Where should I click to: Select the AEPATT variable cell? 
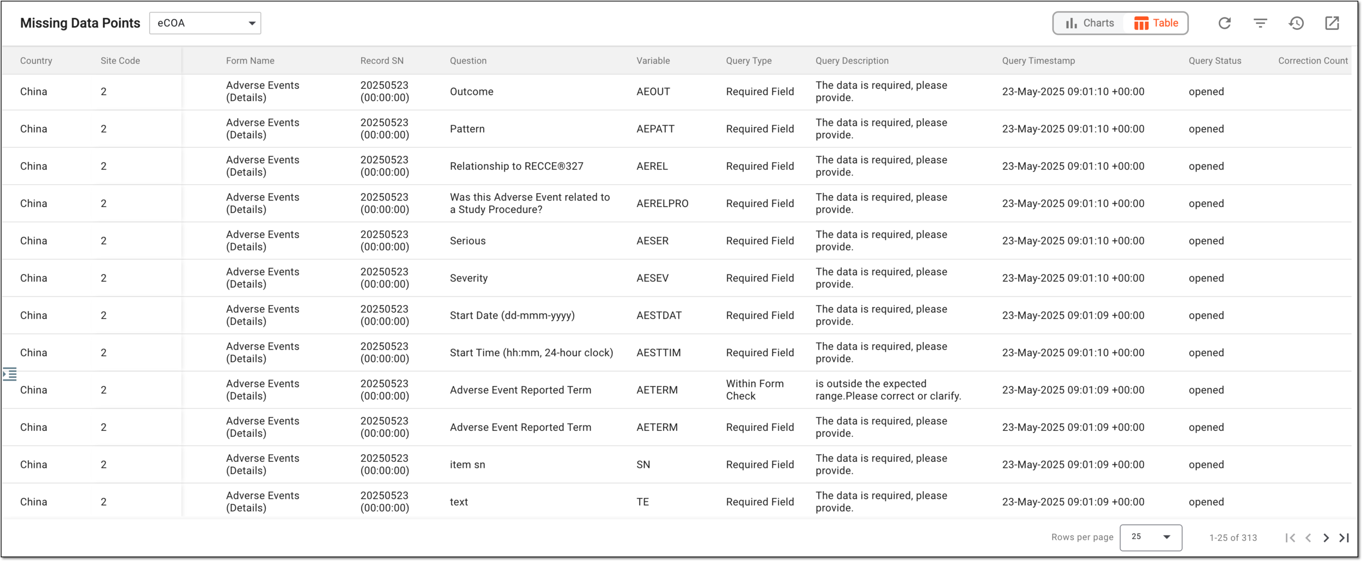(x=655, y=129)
